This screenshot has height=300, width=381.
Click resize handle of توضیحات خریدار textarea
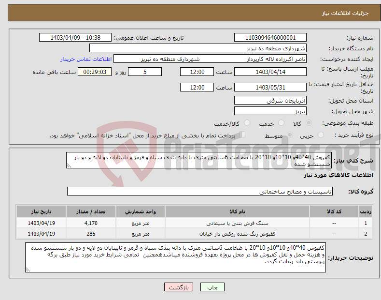click(x=28, y=270)
